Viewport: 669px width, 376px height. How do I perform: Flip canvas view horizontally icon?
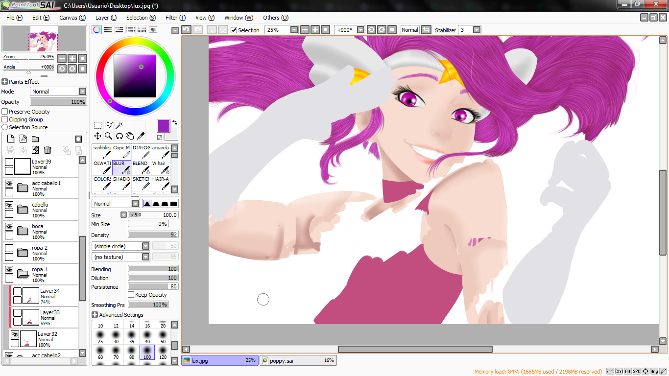(x=426, y=30)
